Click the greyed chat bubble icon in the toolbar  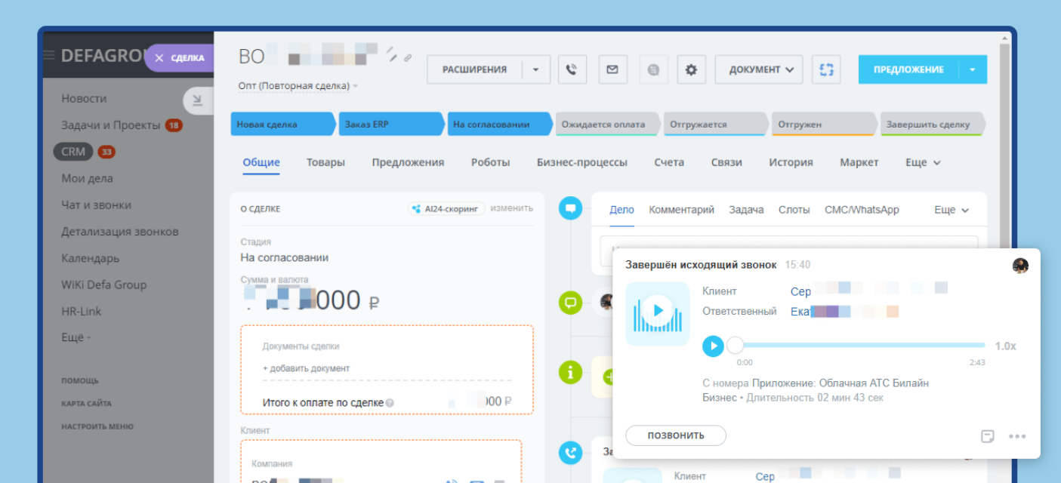653,69
